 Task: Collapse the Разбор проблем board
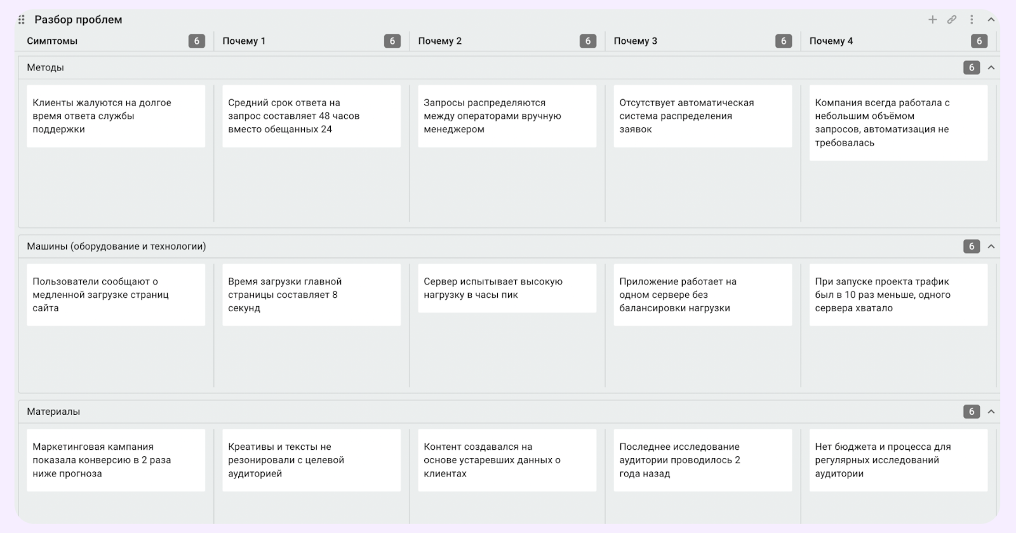(x=991, y=20)
